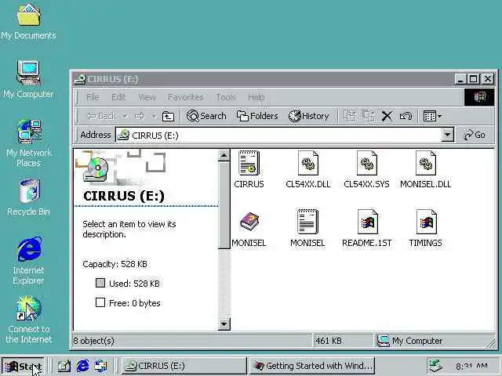
Task: Click the system tray hardware icon
Action: (436, 366)
